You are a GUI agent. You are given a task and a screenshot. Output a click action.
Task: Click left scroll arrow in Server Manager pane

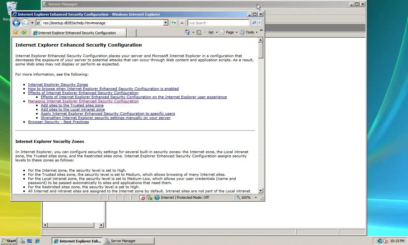(45, 225)
